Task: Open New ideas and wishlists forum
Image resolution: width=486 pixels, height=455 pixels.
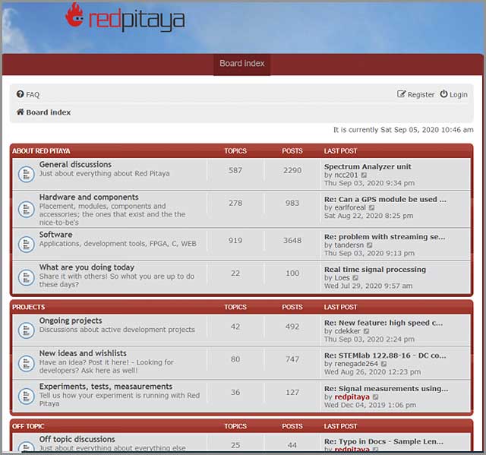Action: coord(83,353)
